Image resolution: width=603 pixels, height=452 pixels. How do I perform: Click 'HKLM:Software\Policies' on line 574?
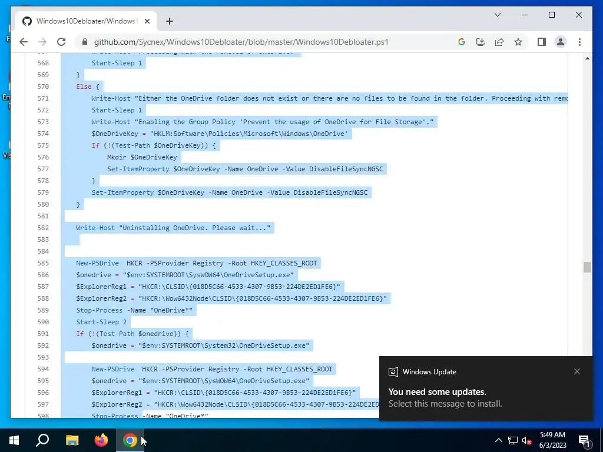196,134
